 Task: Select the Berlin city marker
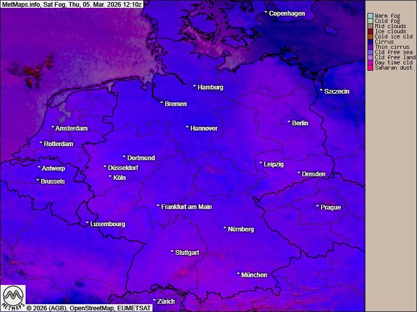(289, 122)
